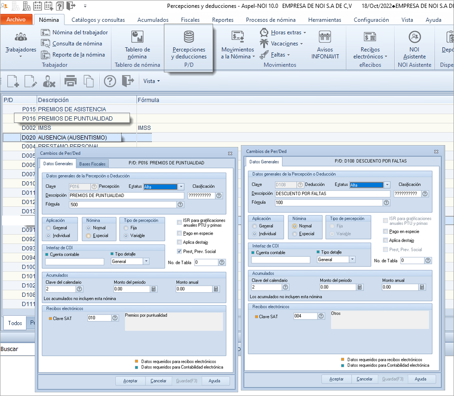Expand the Vista dropdown in toolbar
This screenshot has width=454, height=396.
point(151,81)
